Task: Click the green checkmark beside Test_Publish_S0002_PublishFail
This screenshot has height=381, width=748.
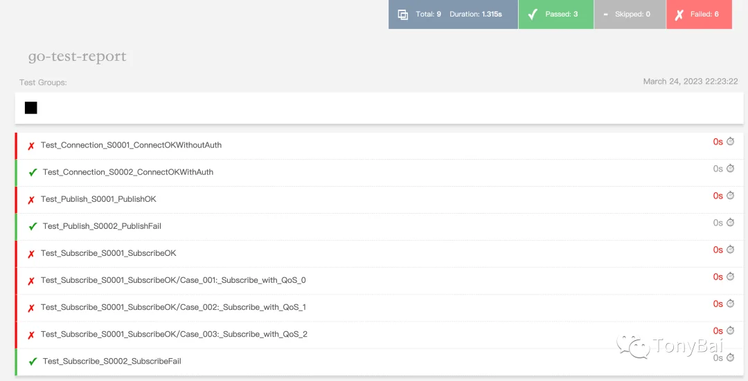Action: point(33,227)
